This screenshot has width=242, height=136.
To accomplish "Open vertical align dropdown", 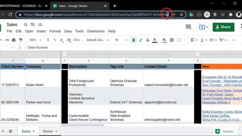I will pos(203,40).
